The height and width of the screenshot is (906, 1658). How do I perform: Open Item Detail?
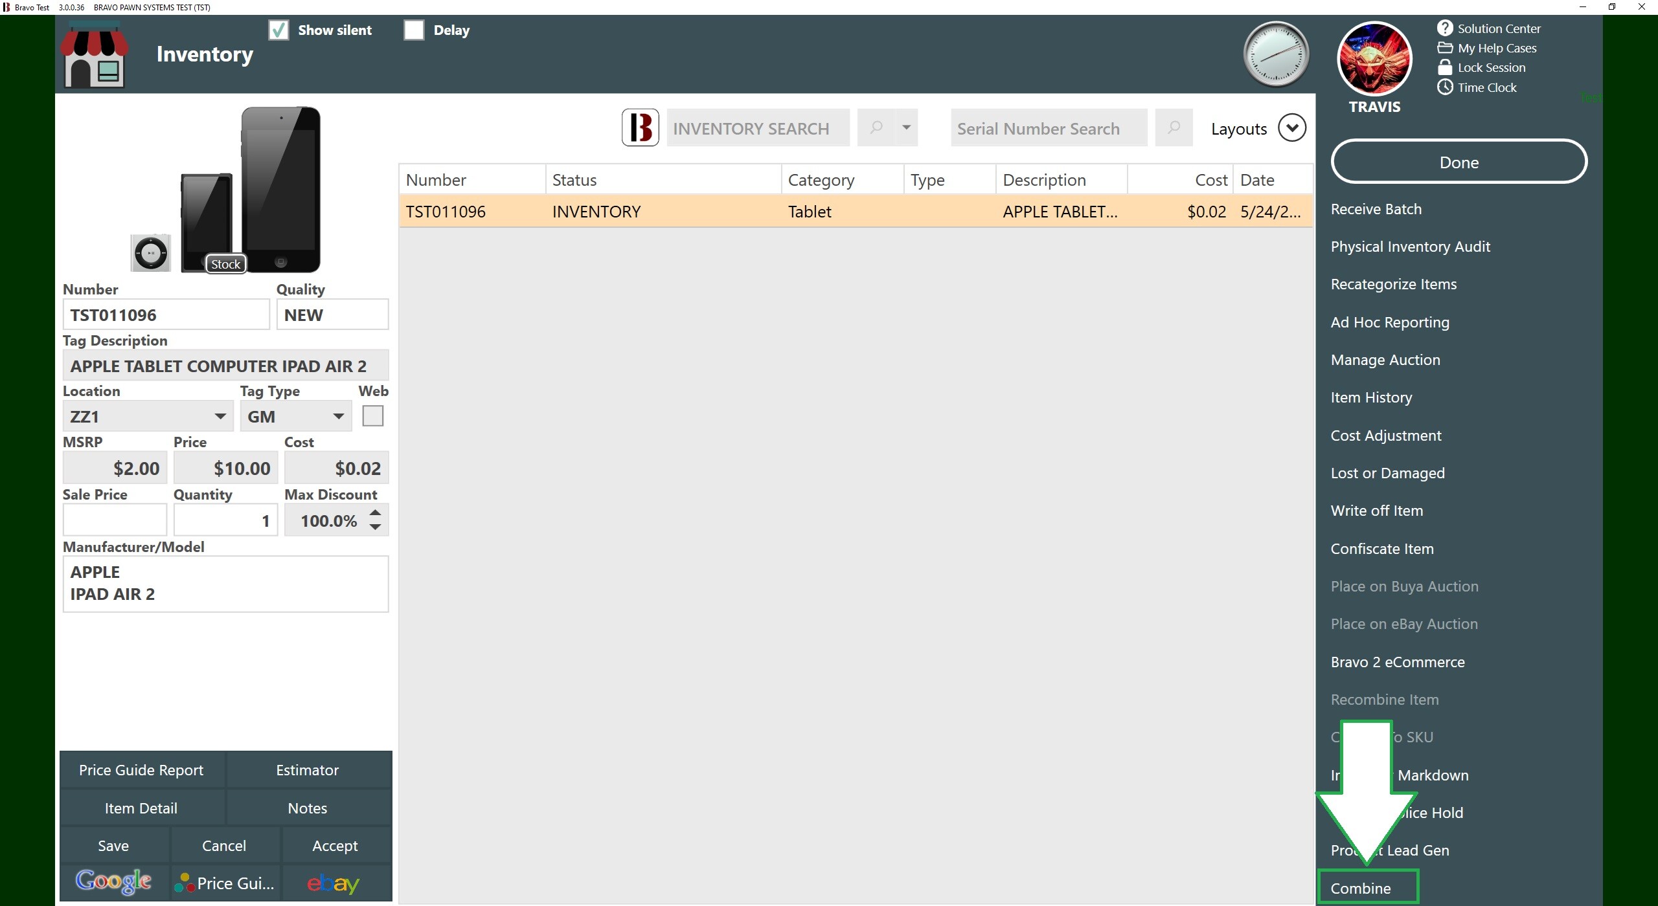point(141,808)
